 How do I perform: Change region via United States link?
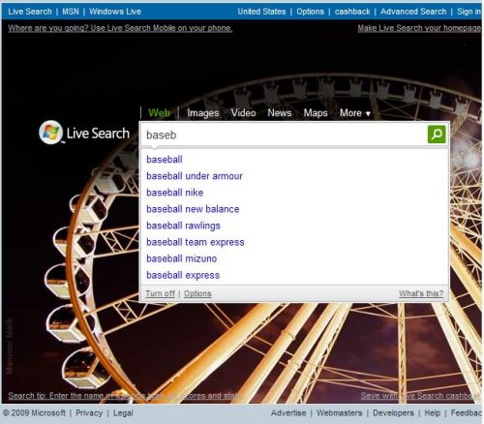tap(261, 12)
